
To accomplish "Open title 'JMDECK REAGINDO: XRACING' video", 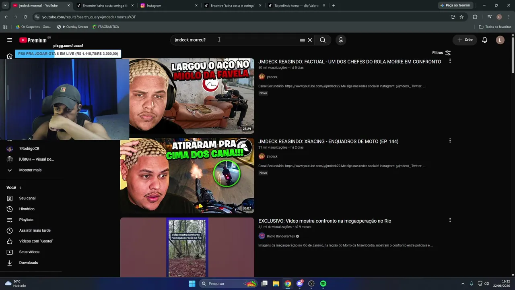I will pos(328,141).
